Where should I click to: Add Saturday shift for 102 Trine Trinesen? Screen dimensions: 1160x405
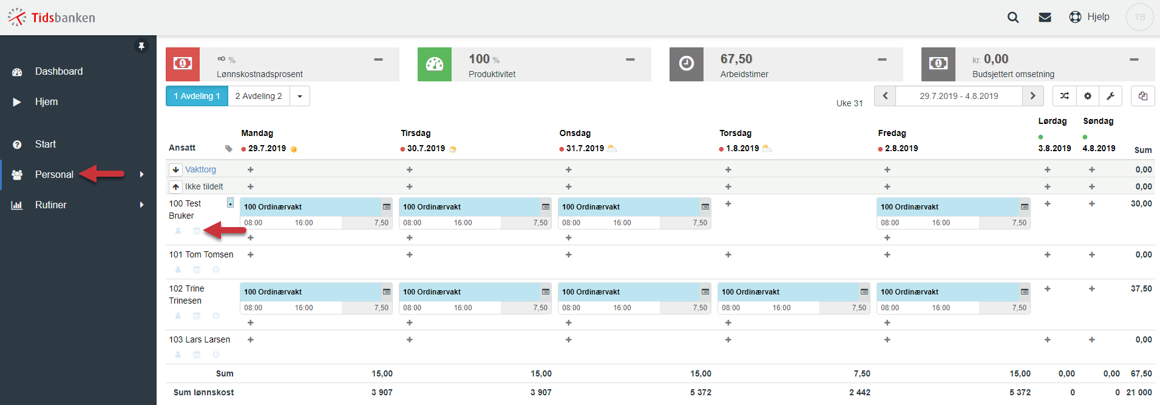[x=1048, y=288]
